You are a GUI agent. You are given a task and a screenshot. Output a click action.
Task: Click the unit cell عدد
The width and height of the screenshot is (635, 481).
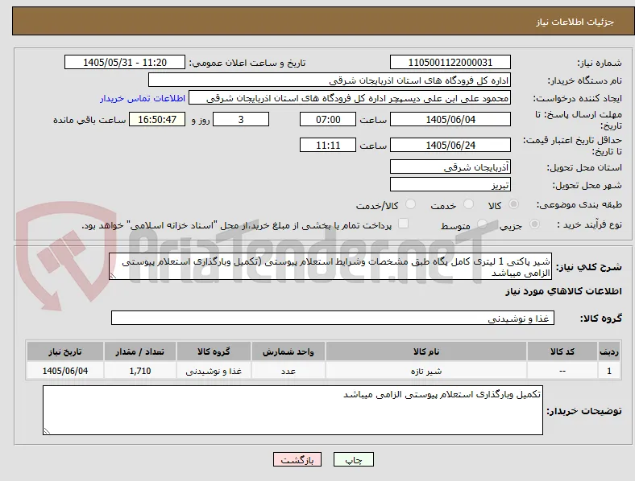click(x=288, y=371)
